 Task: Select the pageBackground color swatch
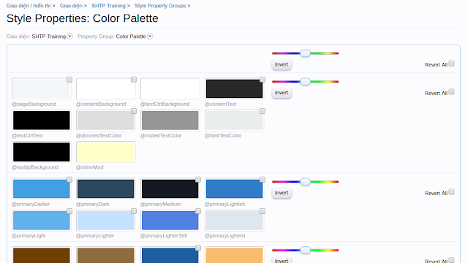42,89
